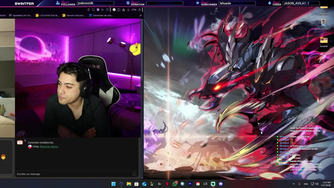Open the AI assistant toolbar button
This screenshot has height=188, width=334.
point(134,10)
